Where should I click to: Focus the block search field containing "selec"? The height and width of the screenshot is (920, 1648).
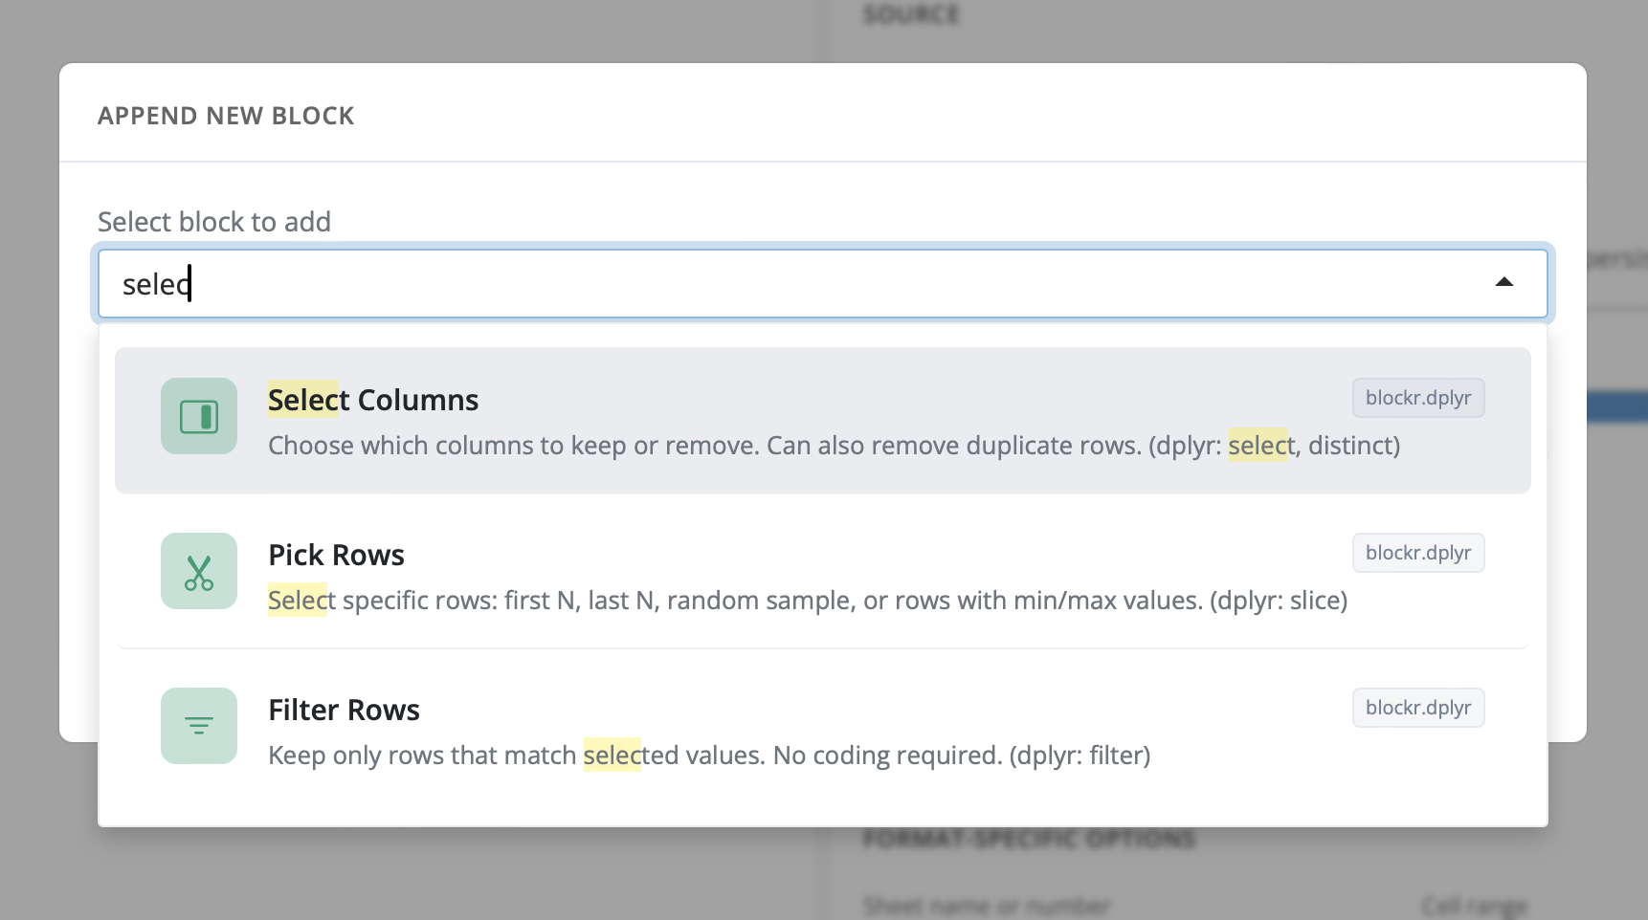click(766, 284)
